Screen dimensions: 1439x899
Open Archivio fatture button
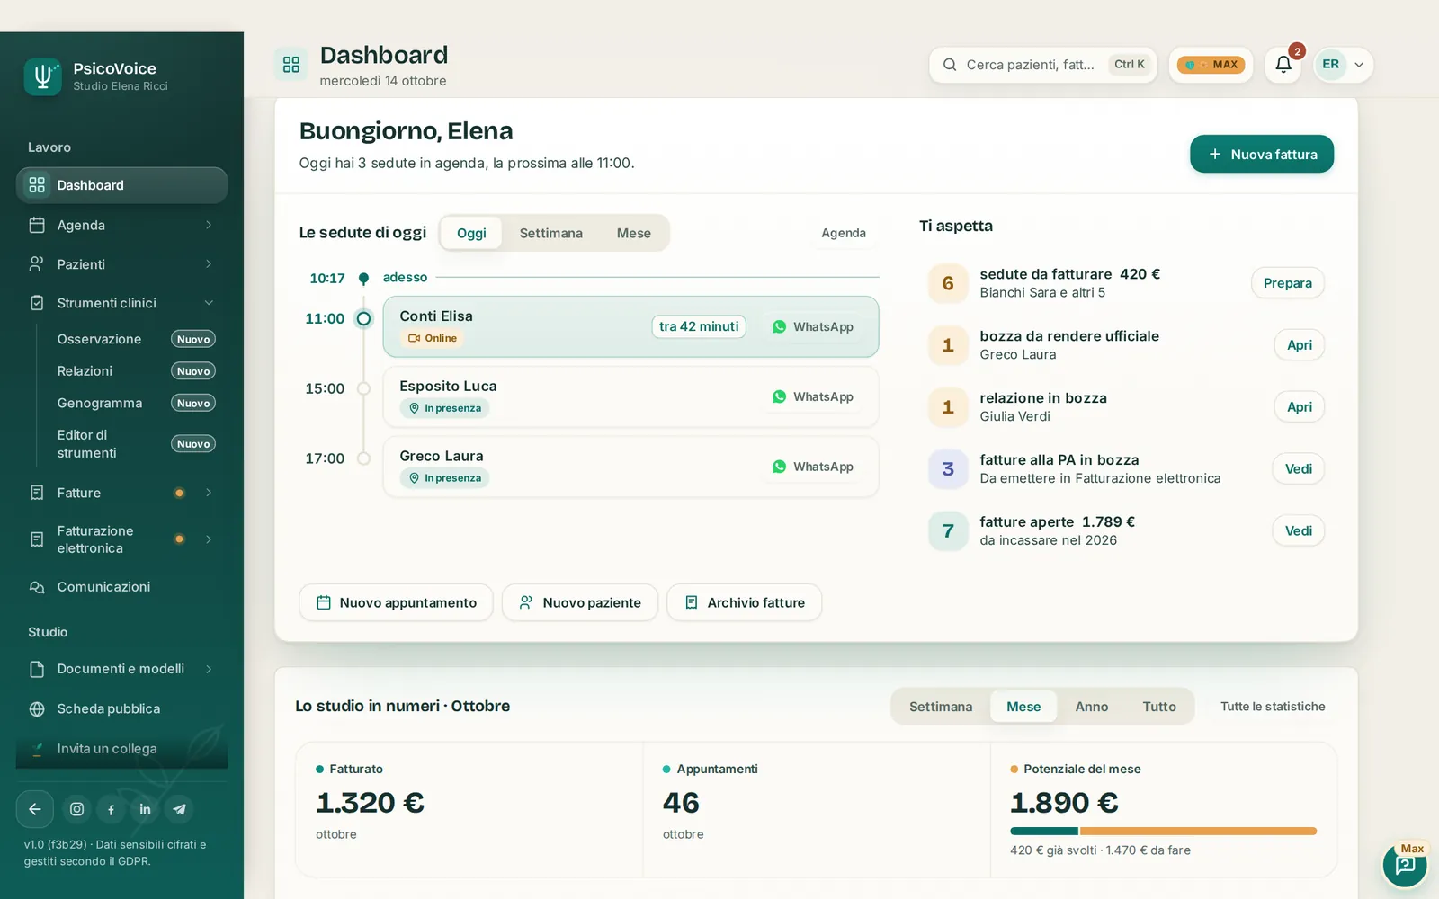[744, 602]
